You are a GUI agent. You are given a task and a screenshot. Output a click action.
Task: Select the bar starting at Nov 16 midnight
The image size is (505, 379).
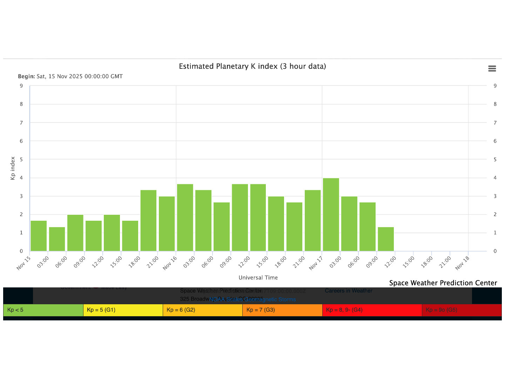(185, 218)
